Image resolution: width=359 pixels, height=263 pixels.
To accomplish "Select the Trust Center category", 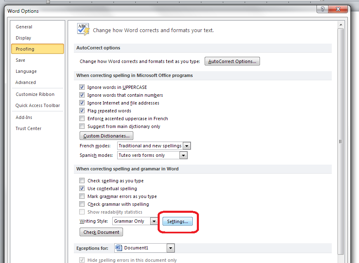I will [x=28, y=128].
